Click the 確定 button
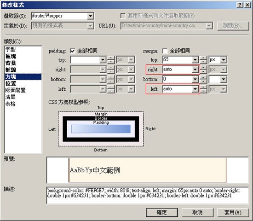Screen dimensions: 253x221 click(x=162, y=212)
